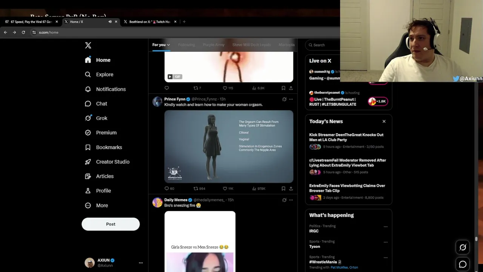483x272 pixels.
Task: Switch to the Purple Army tab
Action: coord(214,45)
